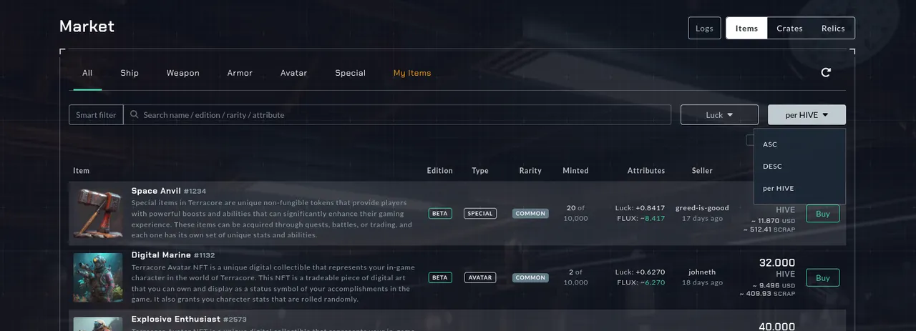Screen dimensions: 916x331
Task: Click the Type column header
Action: click(480, 171)
